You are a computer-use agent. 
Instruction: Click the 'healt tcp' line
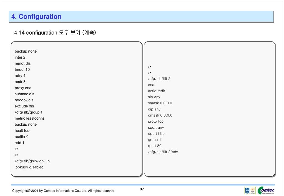click(x=22, y=131)
